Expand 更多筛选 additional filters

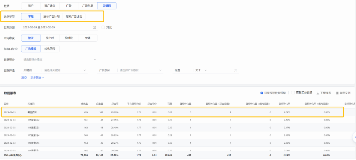[x=37, y=78]
